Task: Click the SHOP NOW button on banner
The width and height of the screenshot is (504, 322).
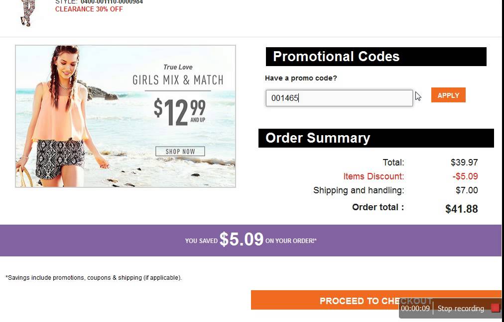Action: pos(180,151)
